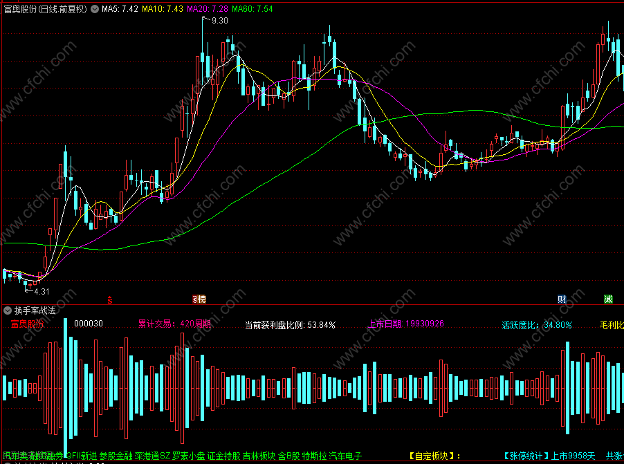Select the MA20: 7.28 label
This screenshot has height=464, width=624.
pos(208,9)
